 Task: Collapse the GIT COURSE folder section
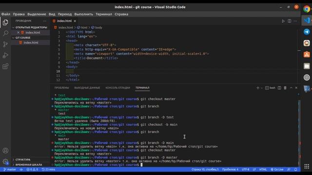pos(30,37)
